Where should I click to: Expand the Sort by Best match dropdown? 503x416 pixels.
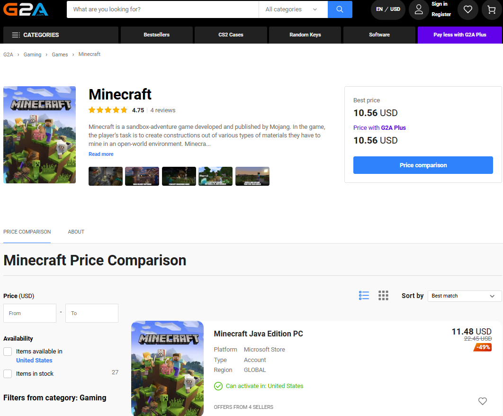(464, 296)
